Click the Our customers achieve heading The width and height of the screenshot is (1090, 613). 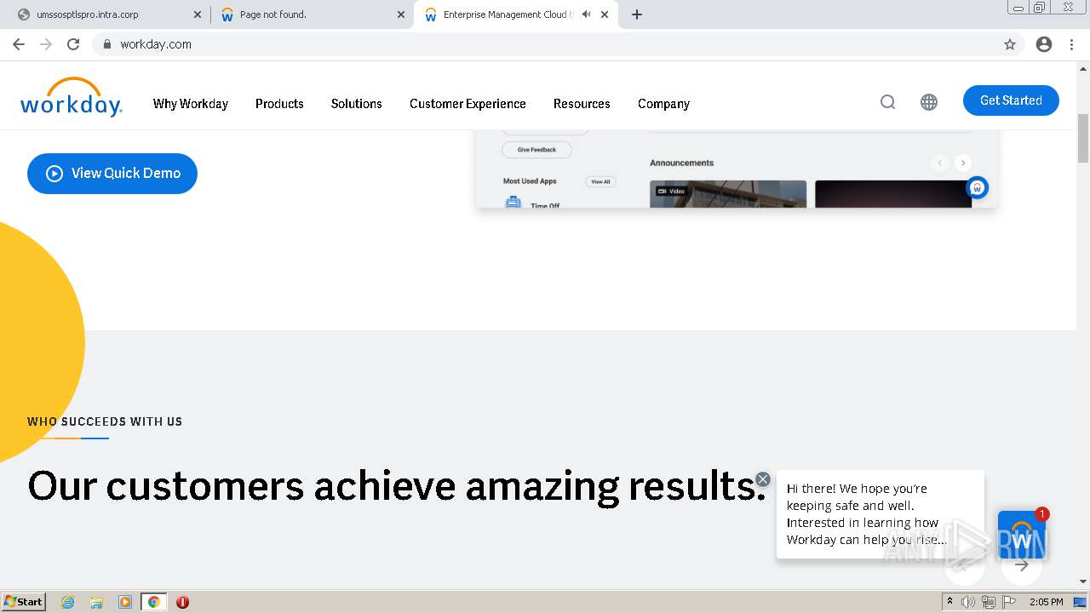(x=397, y=485)
